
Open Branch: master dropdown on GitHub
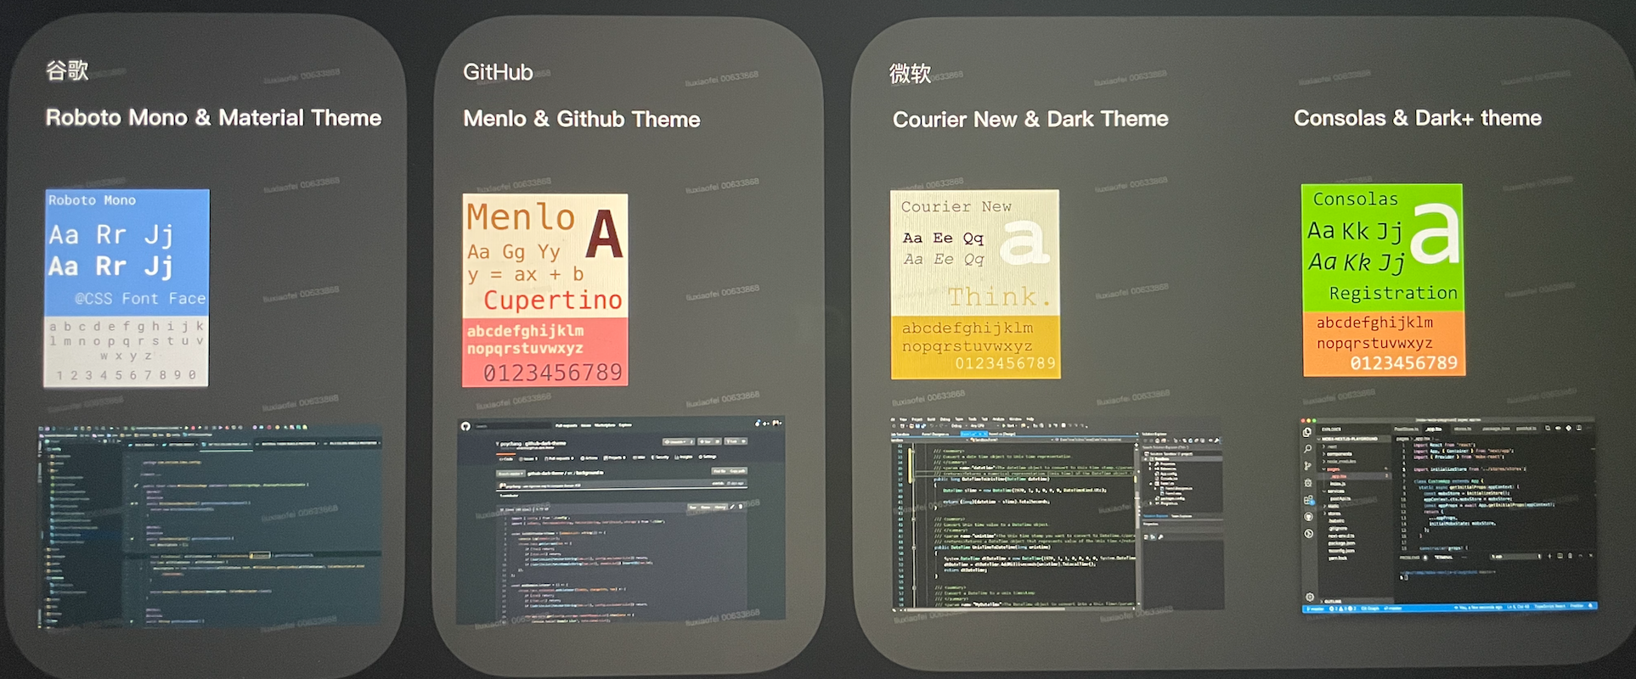click(x=511, y=474)
